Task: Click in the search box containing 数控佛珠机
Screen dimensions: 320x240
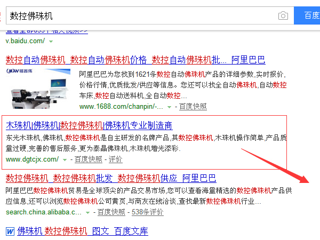Action: point(139,16)
